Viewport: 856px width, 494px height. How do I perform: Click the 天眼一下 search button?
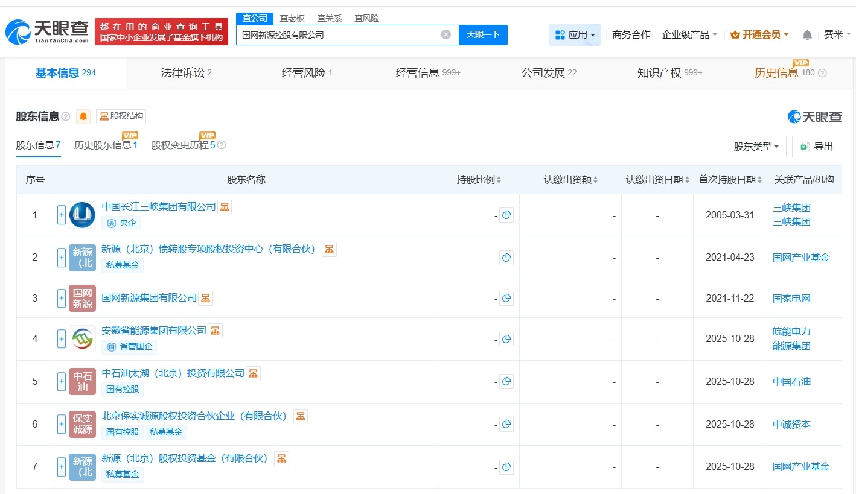pyautogui.click(x=482, y=34)
